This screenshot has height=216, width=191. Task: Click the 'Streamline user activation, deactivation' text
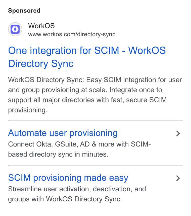pyautogui.click(x=77, y=194)
